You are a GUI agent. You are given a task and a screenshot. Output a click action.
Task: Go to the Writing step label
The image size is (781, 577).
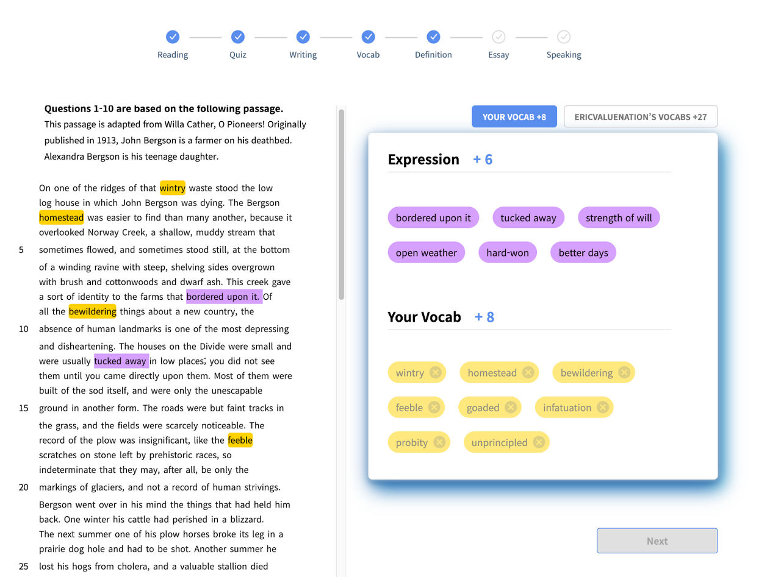(303, 55)
